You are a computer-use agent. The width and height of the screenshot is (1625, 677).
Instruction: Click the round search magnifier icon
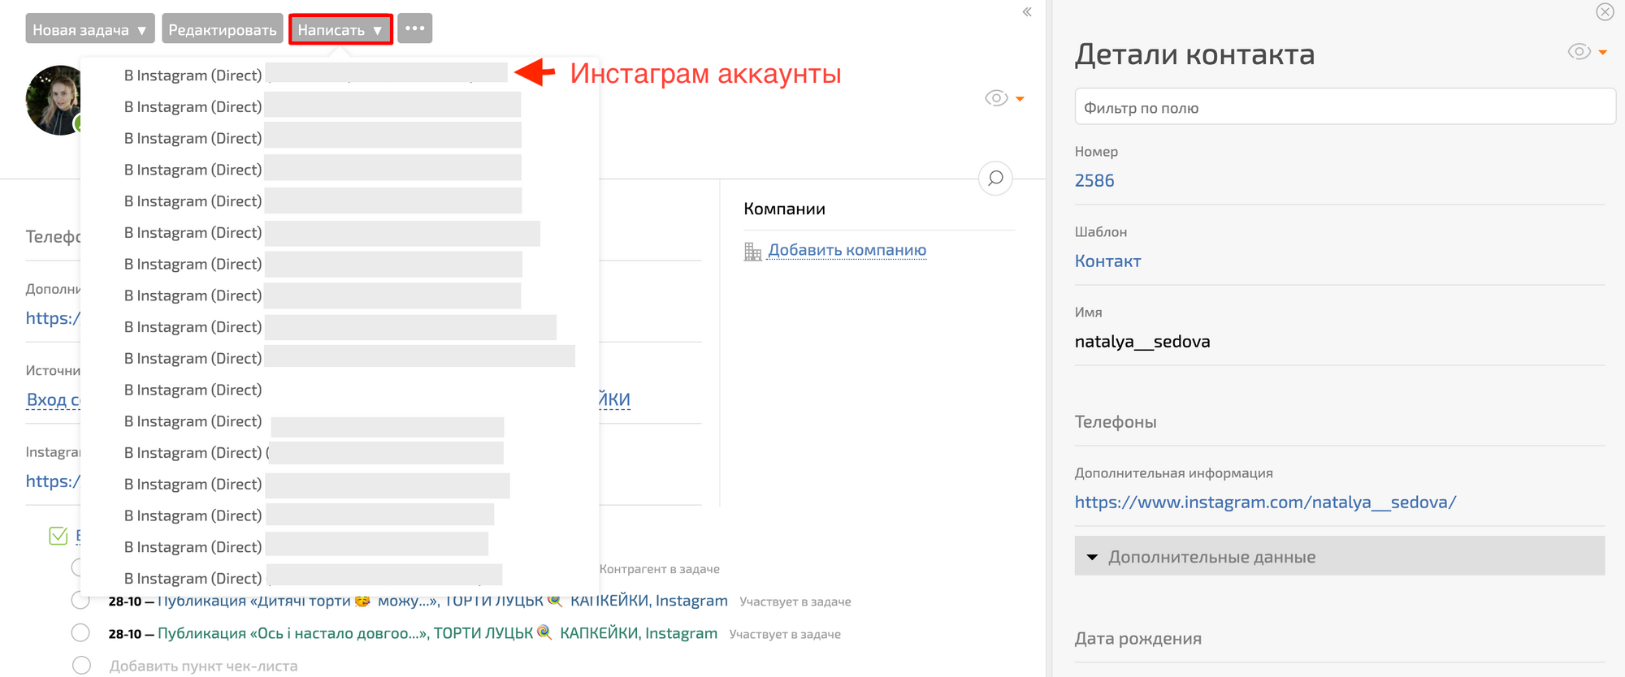(x=995, y=179)
